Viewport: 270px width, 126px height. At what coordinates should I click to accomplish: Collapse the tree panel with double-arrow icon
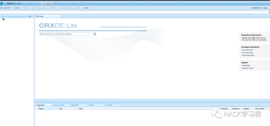(x=32, y=16)
